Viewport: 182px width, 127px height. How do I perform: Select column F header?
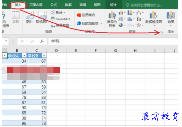[x=96, y=51]
